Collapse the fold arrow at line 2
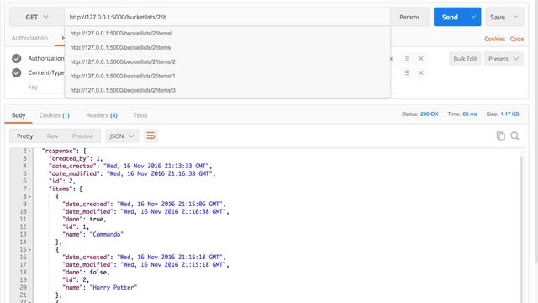 click(x=30, y=151)
